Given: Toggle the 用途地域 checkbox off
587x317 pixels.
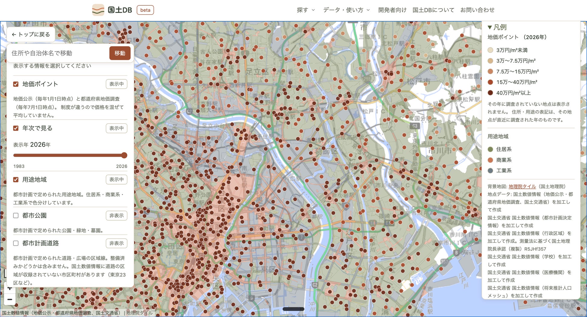Looking at the screenshot, I should (x=16, y=180).
